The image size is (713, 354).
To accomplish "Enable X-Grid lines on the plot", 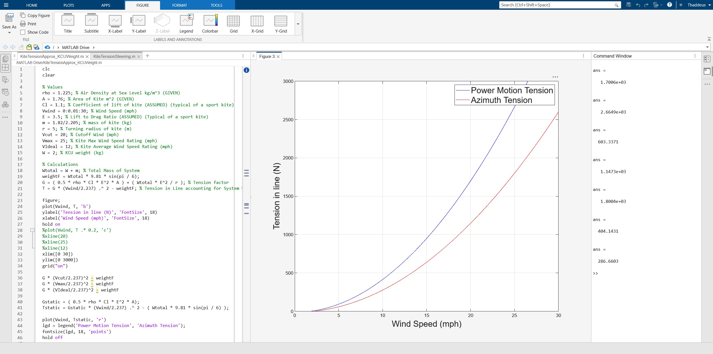I will point(257,24).
